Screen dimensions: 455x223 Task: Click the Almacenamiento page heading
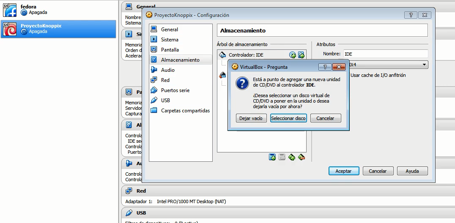(x=243, y=30)
